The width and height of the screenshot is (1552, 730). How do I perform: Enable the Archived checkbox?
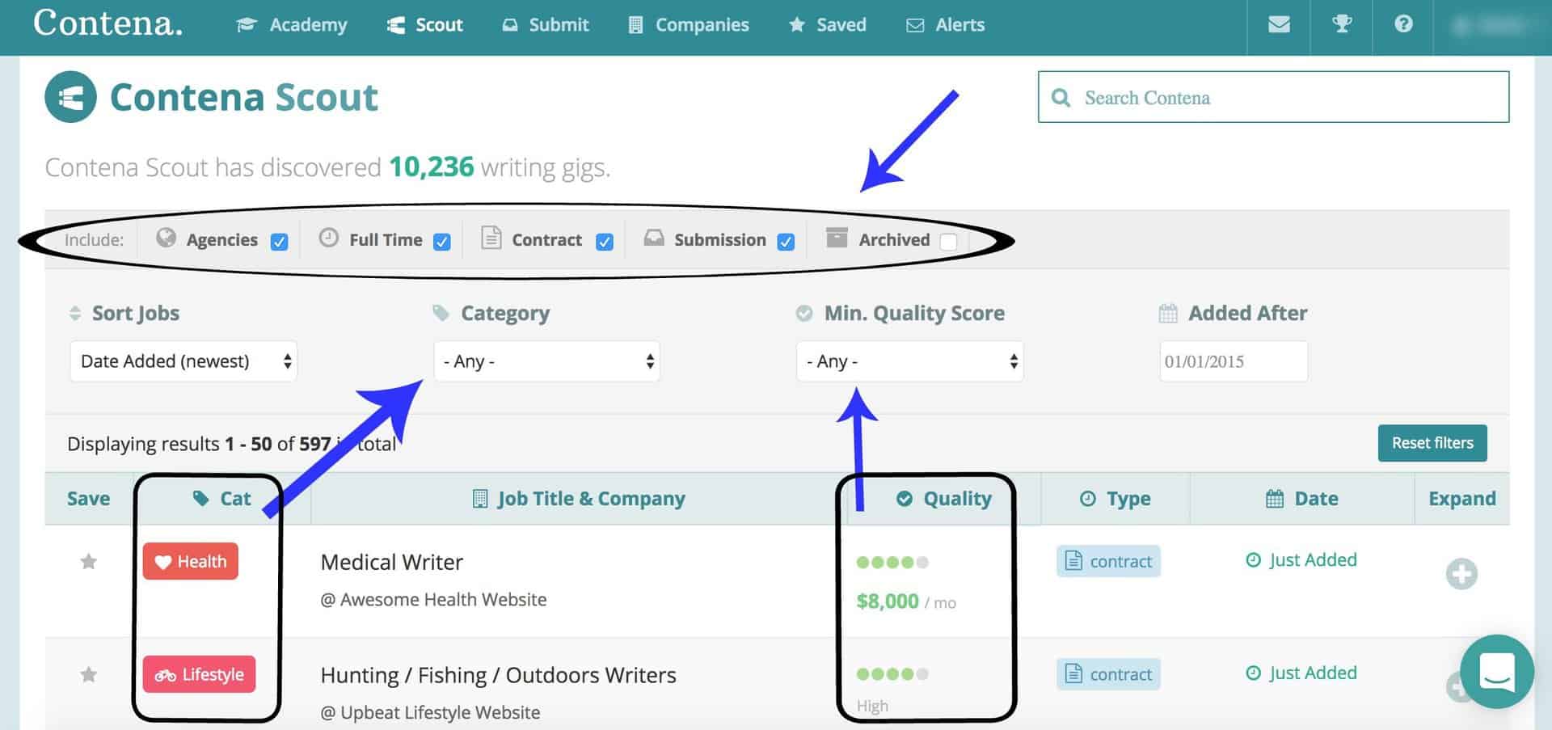point(949,242)
